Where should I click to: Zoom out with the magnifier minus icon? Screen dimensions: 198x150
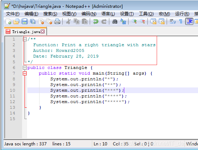click(142, 21)
